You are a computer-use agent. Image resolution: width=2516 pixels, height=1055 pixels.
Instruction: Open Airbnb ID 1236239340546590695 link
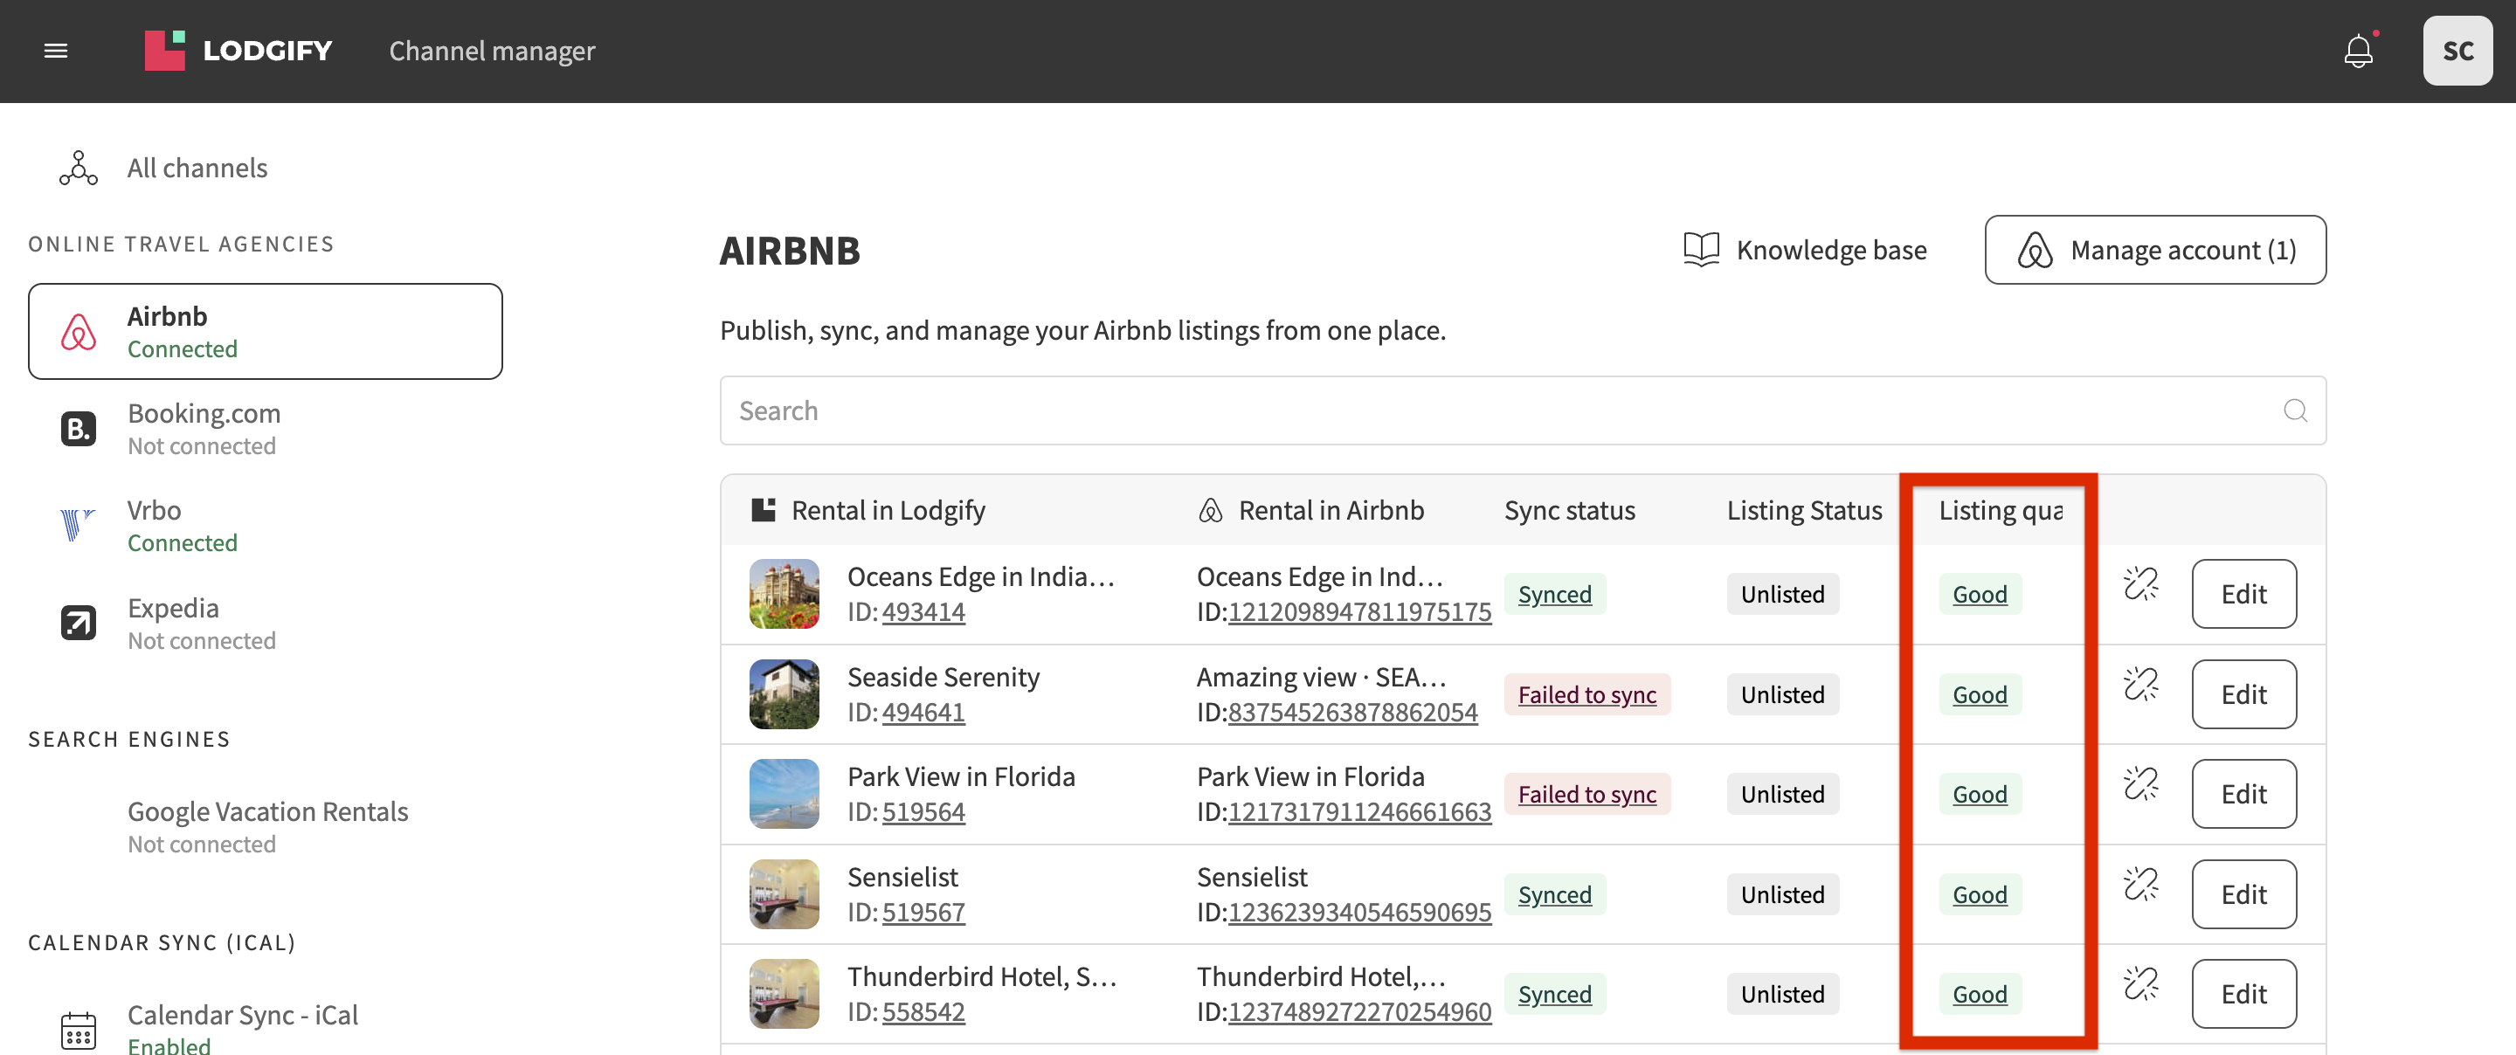(1359, 914)
